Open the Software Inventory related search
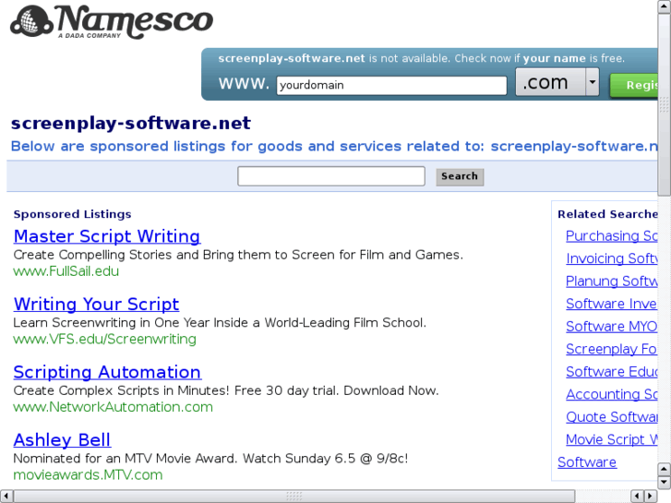This screenshot has height=503, width=671. click(x=612, y=304)
